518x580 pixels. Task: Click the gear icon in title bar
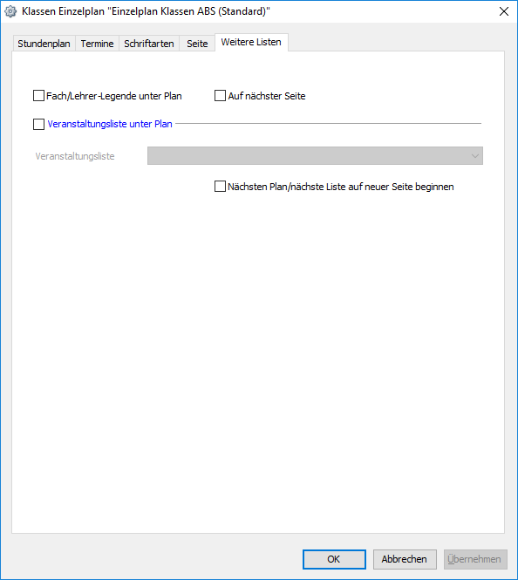point(10,11)
